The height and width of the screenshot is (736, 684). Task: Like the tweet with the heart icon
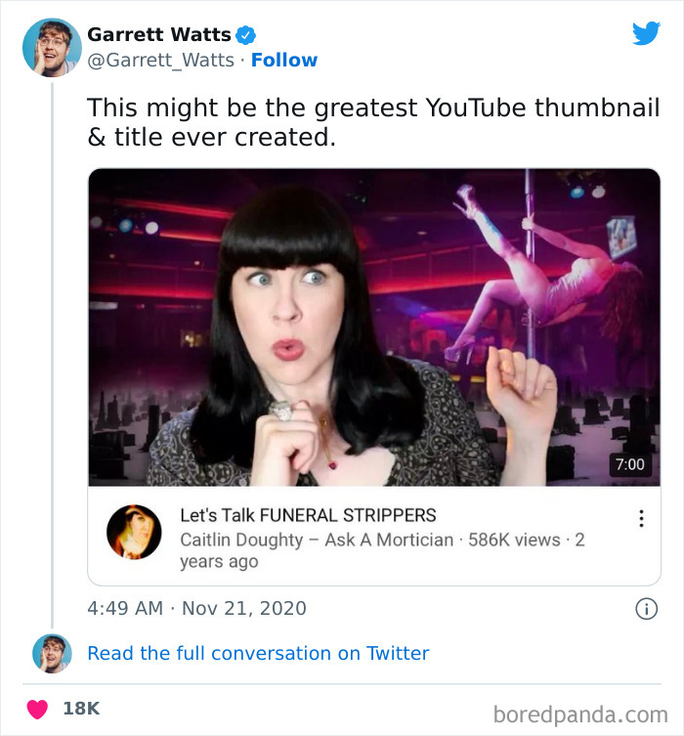[x=38, y=708]
